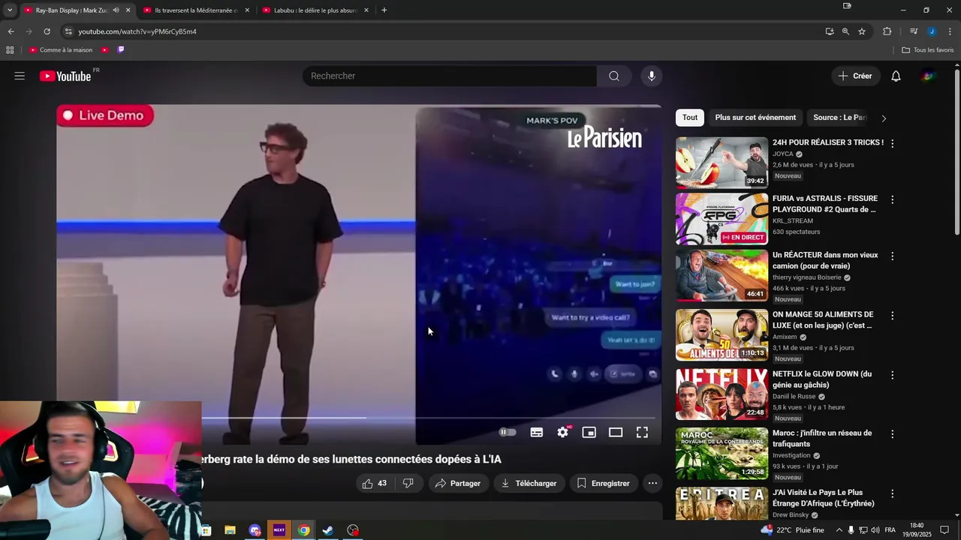961x540 pixels.
Task: Go to the YouTube home logo
Action: [65, 76]
